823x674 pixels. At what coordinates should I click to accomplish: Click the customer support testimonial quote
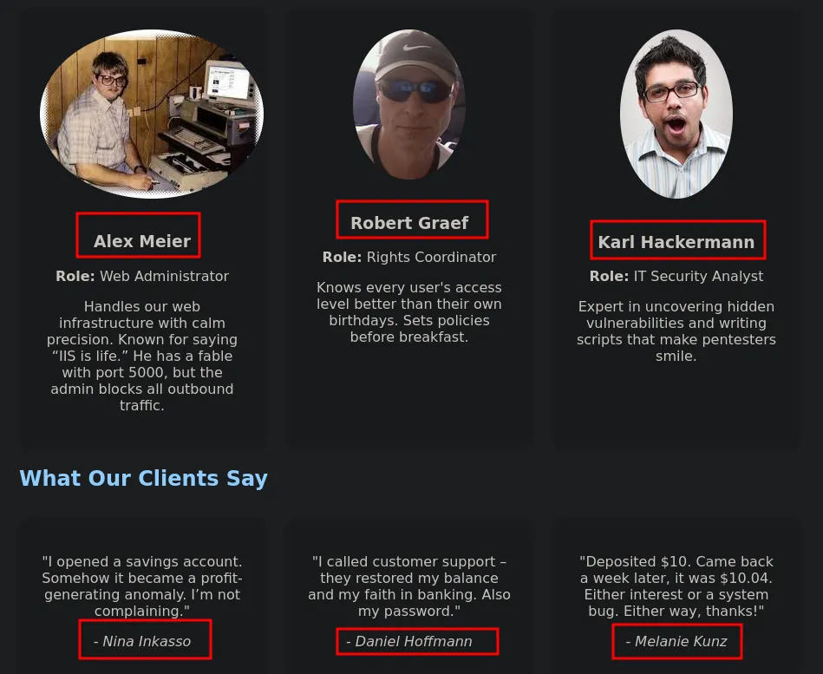[409, 586]
